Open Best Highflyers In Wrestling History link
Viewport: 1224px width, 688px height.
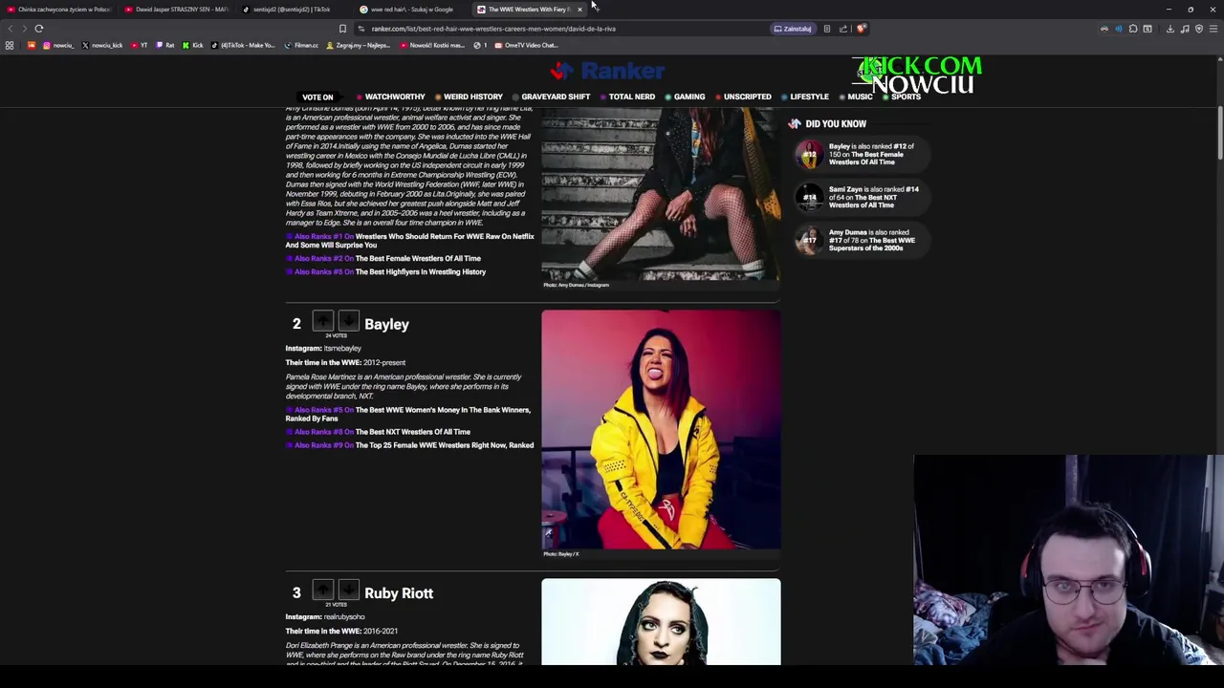421,271
